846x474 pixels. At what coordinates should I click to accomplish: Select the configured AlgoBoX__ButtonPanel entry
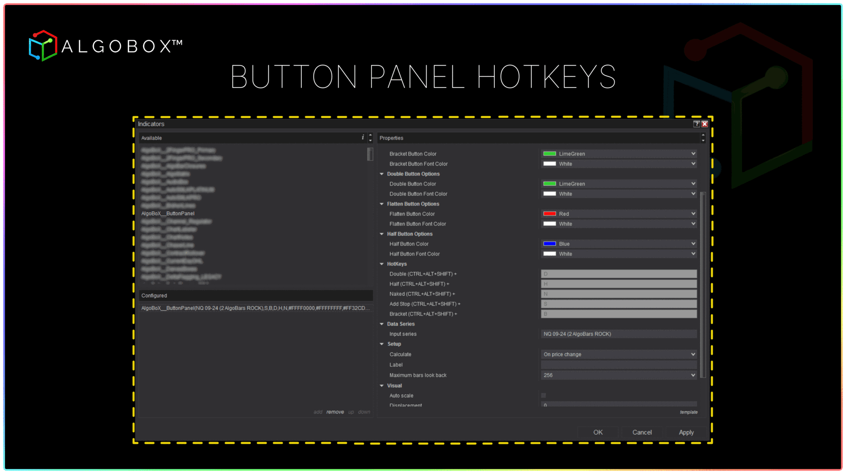[253, 308]
